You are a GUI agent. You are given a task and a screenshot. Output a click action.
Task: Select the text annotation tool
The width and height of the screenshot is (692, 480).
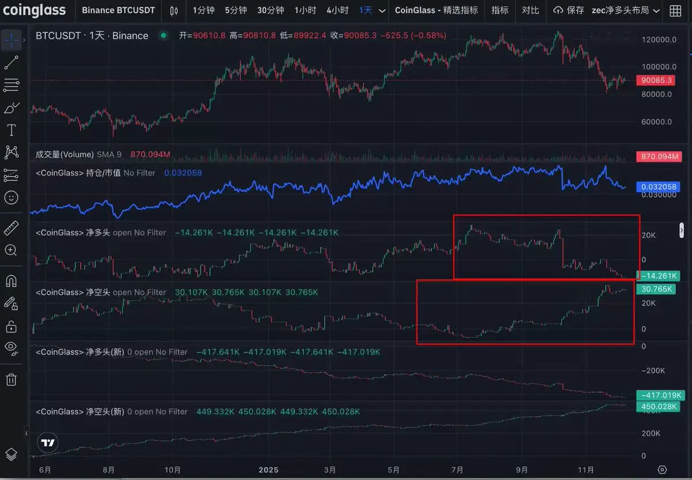(11, 130)
